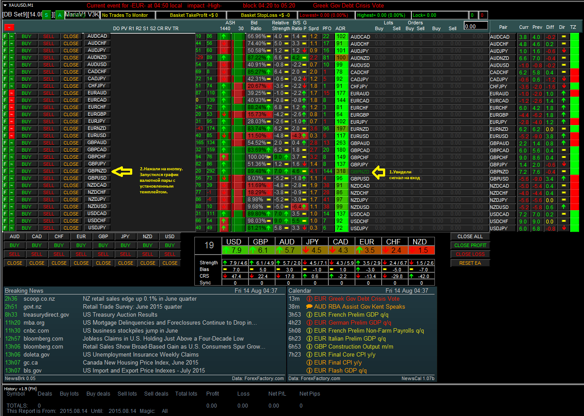This screenshot has height=416, width=584.
Task: Toggle the F button in the AUDCAD row
Action: [x=5, y=36]
